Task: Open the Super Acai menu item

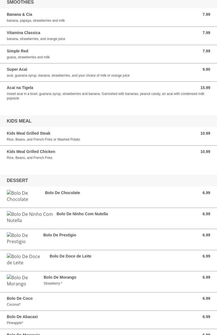Action: (108, 72)
